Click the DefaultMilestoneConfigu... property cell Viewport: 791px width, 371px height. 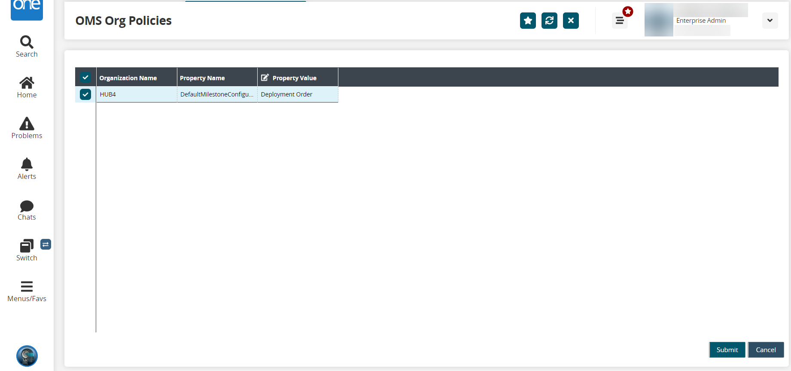click(217, 94)
